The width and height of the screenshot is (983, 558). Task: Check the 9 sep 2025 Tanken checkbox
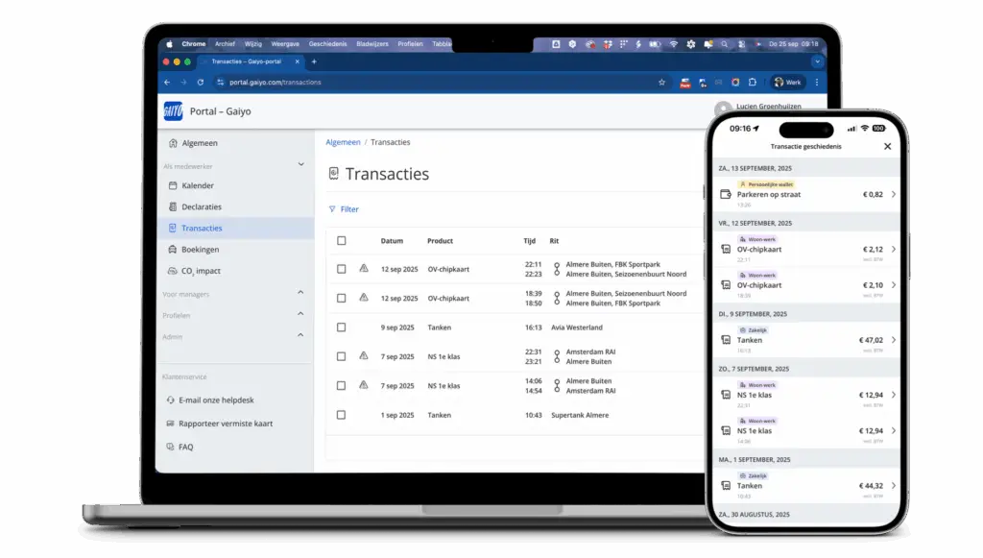pyautogui.click(x=341, y=328)
